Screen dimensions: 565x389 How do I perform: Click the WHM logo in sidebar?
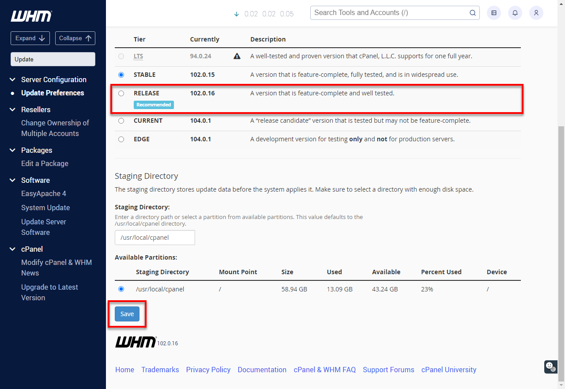click(x=31, y=16)
